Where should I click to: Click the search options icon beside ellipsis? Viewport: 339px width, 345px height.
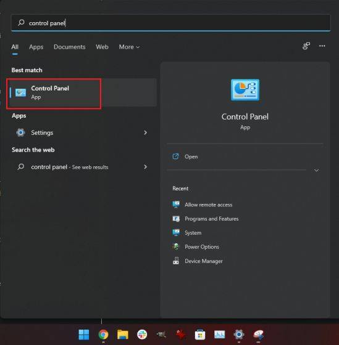pyautogui.click(x=306, y=46)
